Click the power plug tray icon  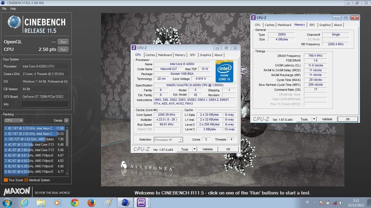click(x=328, y=203)
